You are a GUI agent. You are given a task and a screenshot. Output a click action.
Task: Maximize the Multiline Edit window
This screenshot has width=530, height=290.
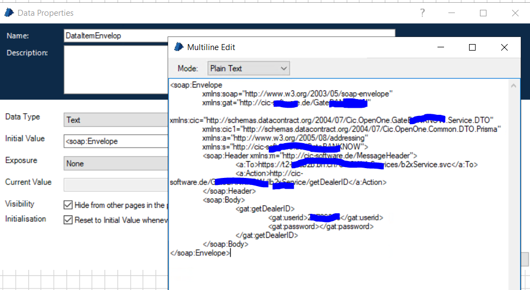point(472,47)
